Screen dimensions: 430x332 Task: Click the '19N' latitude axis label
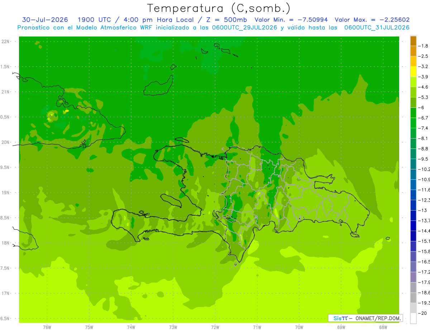6,193
